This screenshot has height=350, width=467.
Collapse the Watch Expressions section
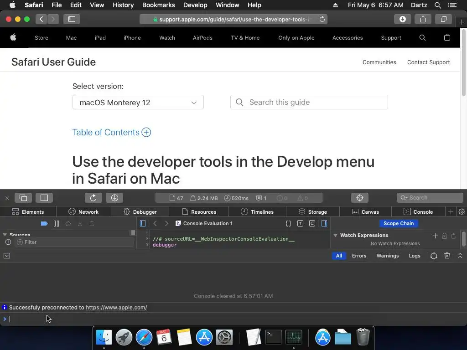point(335,235)
